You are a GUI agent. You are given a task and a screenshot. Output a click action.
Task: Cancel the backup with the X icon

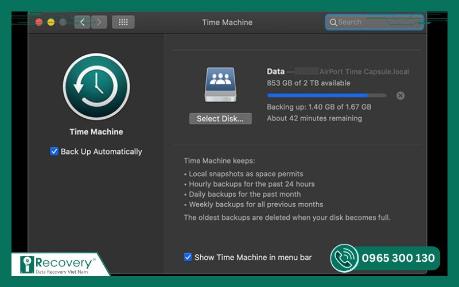(x=400, y=95)
